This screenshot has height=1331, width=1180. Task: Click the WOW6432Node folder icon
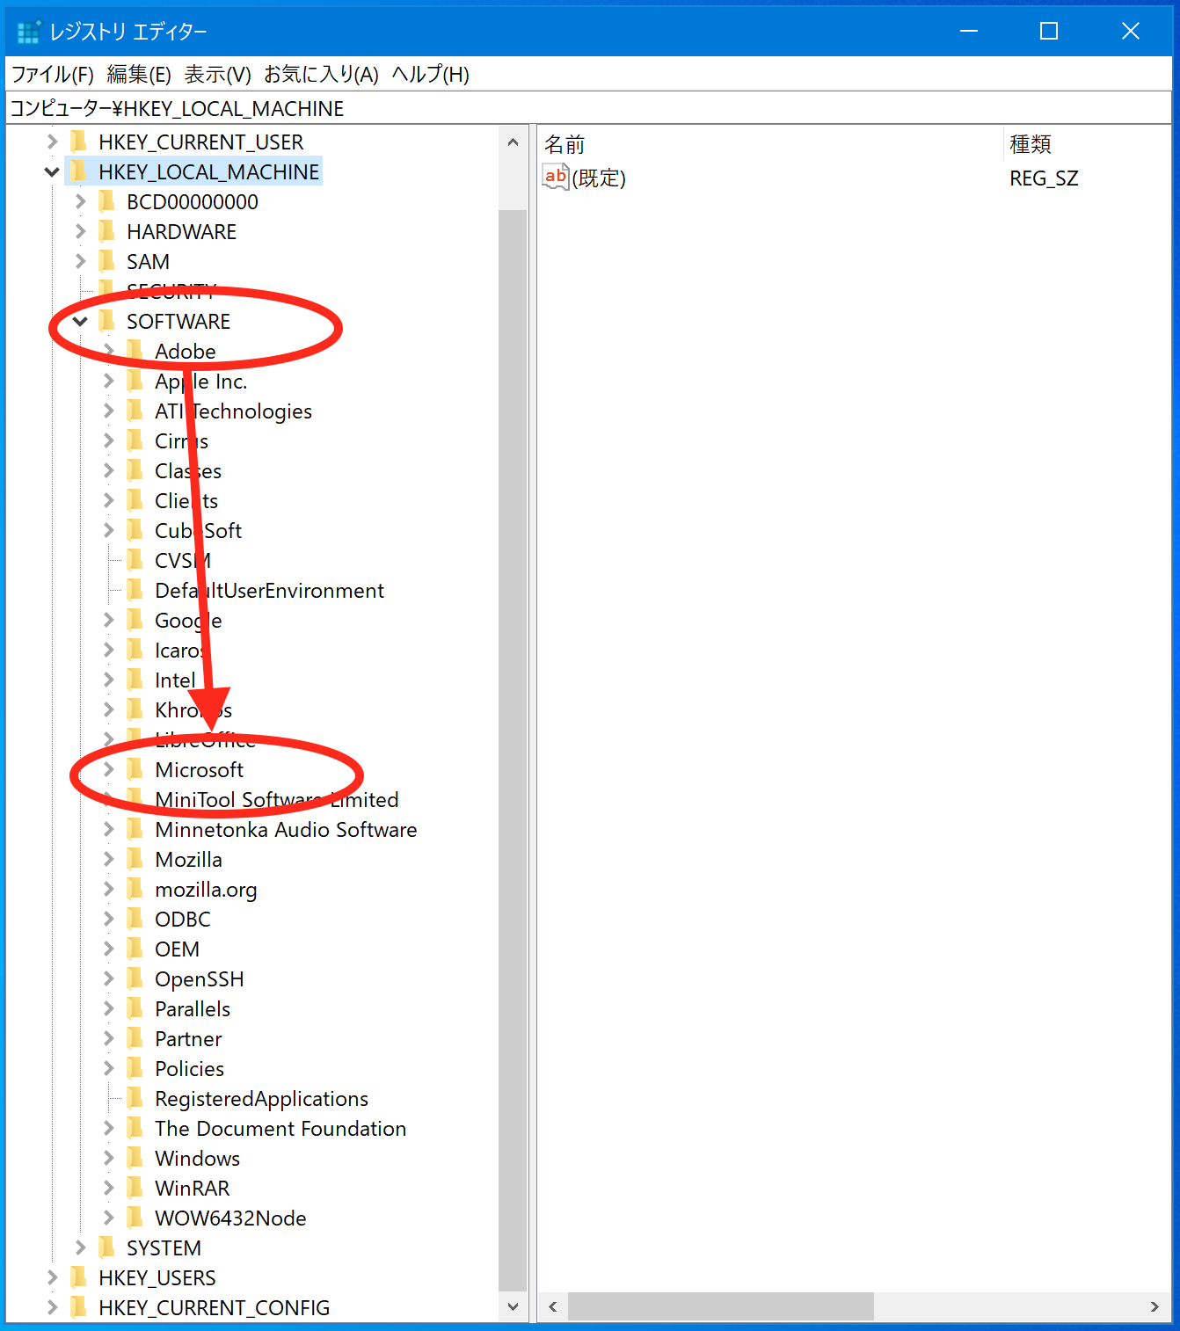pyautogui.click(x=135, y=1218)
